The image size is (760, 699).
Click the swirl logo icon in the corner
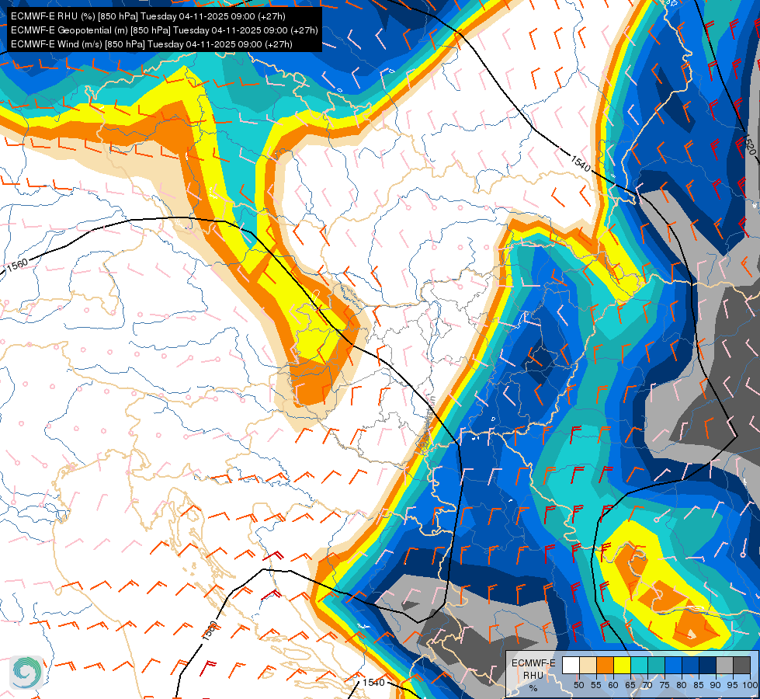pos(26,673)
